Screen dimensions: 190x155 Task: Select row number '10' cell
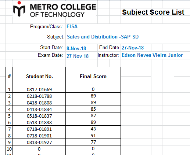point(9,149)
